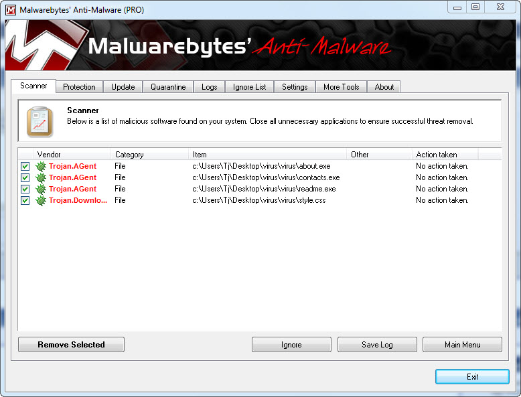Click the Scanner clipboard report icon

pyautogui.click(x=40, y=122)
